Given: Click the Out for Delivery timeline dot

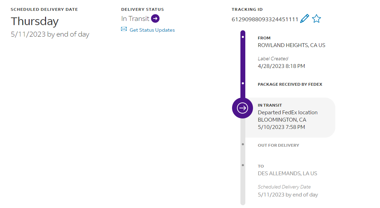Looking at the screenshot, I should coord(243,144).
